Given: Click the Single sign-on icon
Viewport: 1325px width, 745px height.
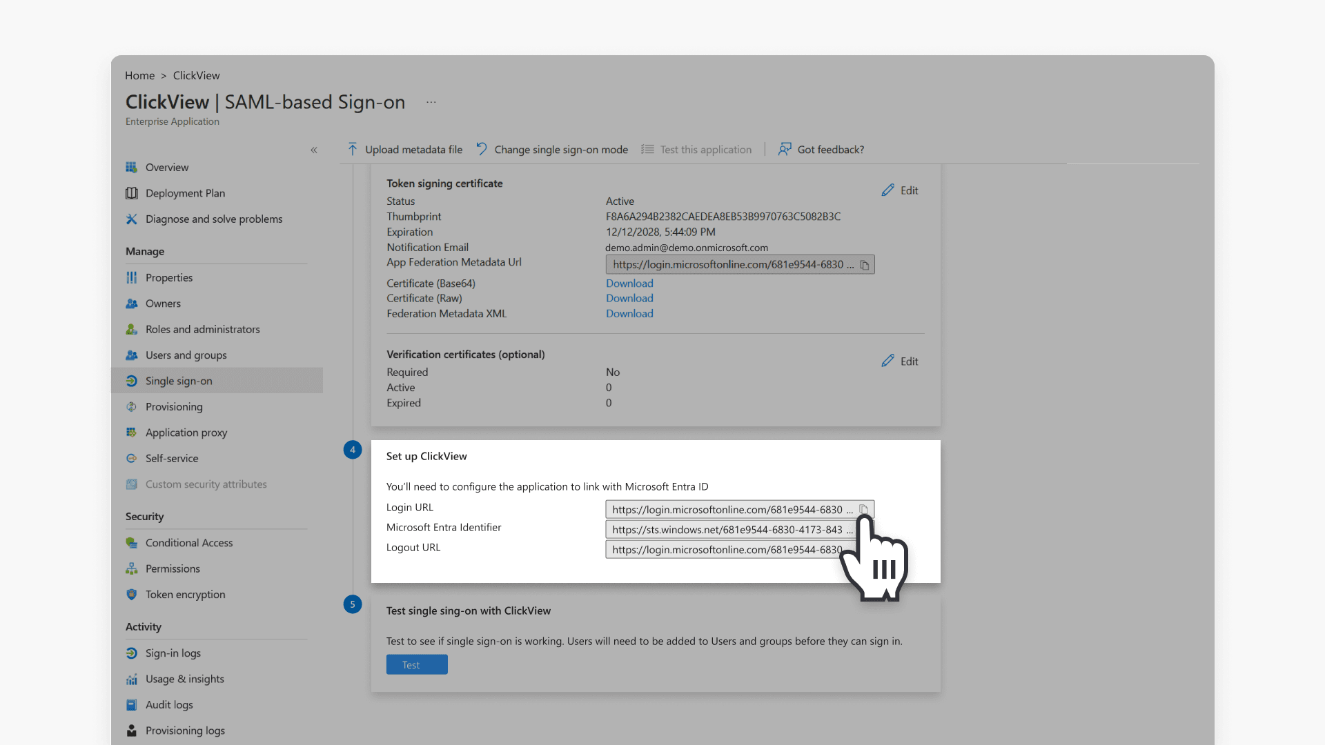Looking at the screenshot, I should (x=131, y=381).
